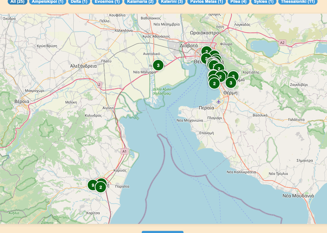This screenshot has width=327, height=233.
Task: Click the Νέα Τρίγλια label
Action: click(x=278, y=174)
